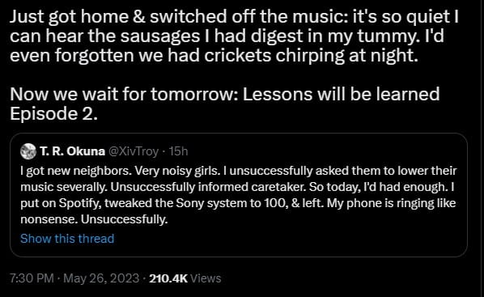
Task: Click the Unsuccessfully informed caretaker sentence
Action: tap(208, 187)
